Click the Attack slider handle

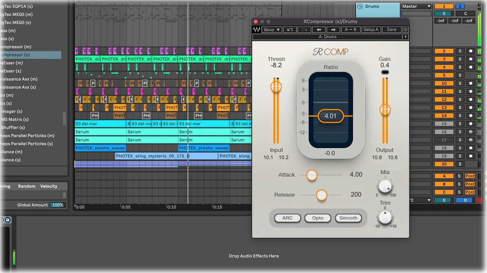312,175
